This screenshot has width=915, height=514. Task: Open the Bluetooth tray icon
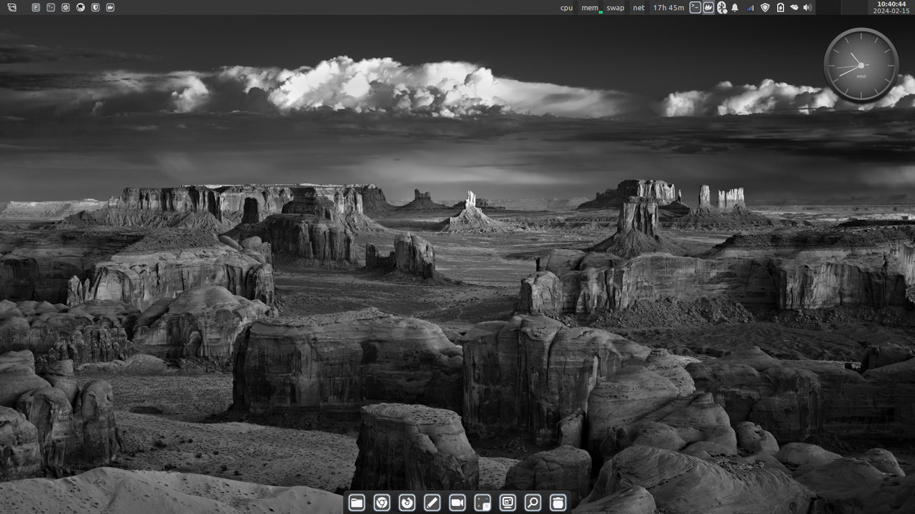click(722, 7)
